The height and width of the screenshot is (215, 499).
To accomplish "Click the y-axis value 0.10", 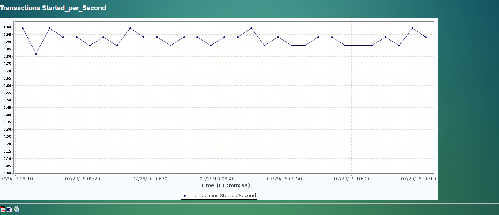I will (x=7, y=159).
